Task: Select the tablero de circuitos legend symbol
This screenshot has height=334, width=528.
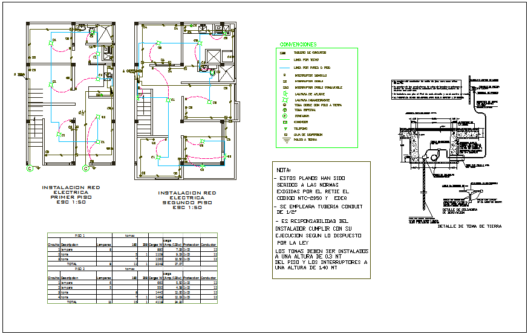Action: tap(283, 53)
